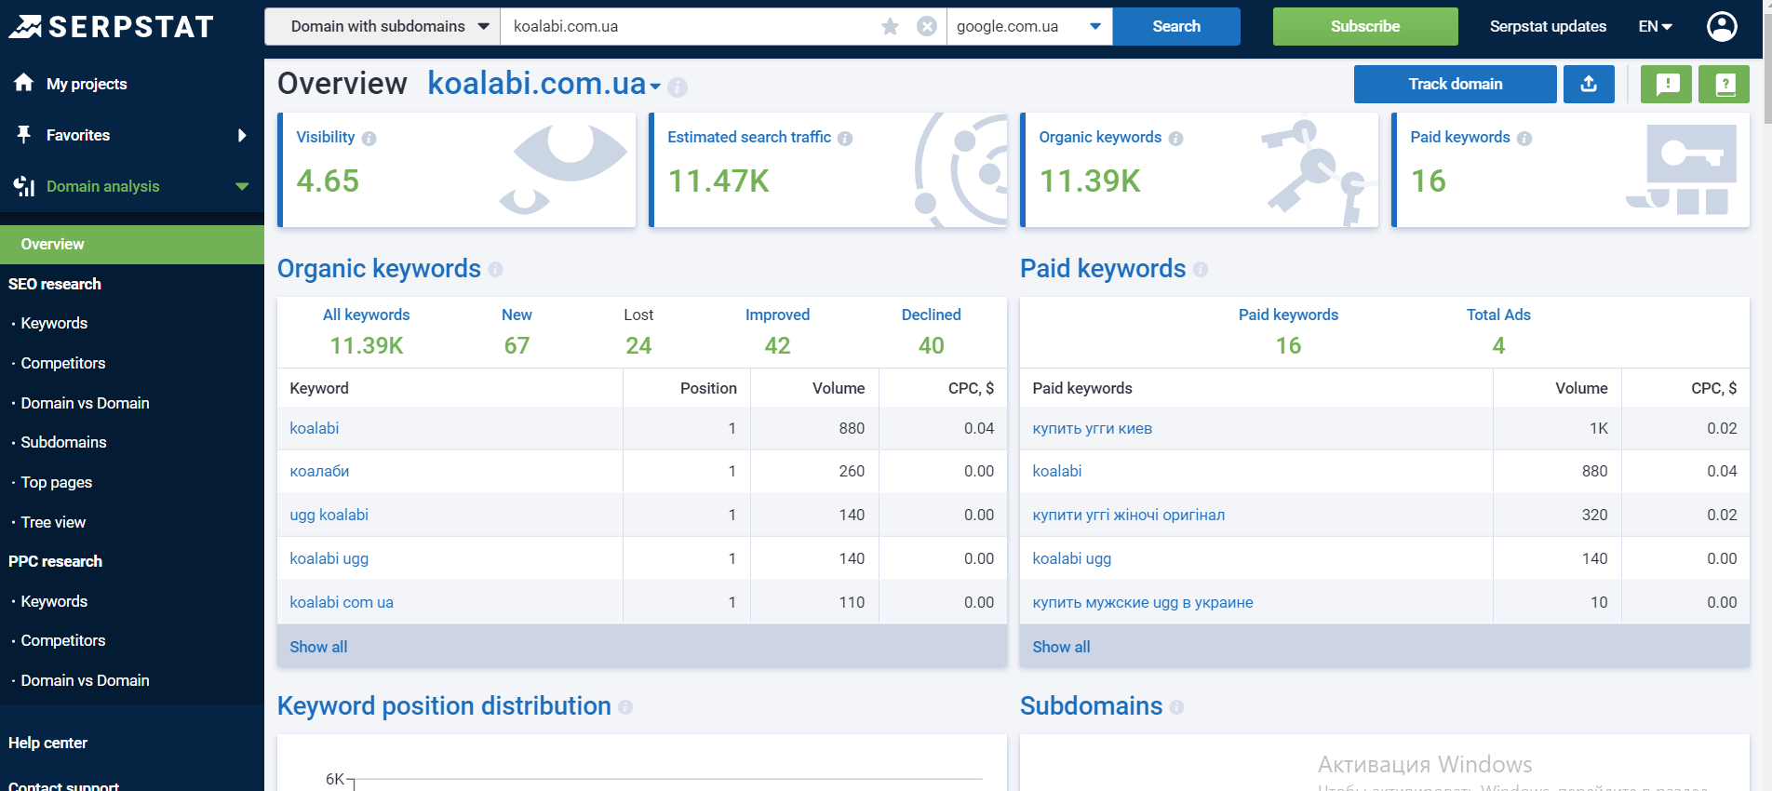Click info icon next to Organic keywords card
Viewport: 1772px width, 791px height.
[1175, 139]
